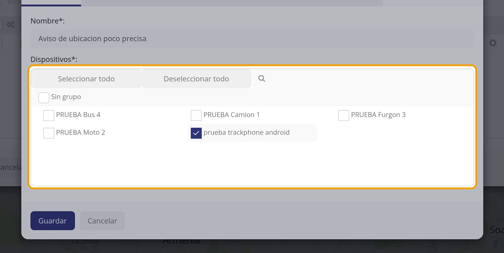Click the Armenia label on background map

(181, 240)
